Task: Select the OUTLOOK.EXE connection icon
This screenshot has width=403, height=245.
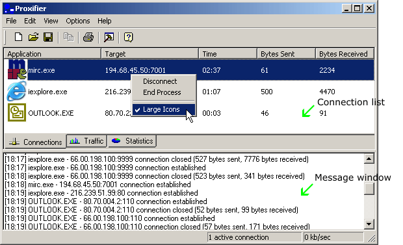Action: (x=17, y=112)
